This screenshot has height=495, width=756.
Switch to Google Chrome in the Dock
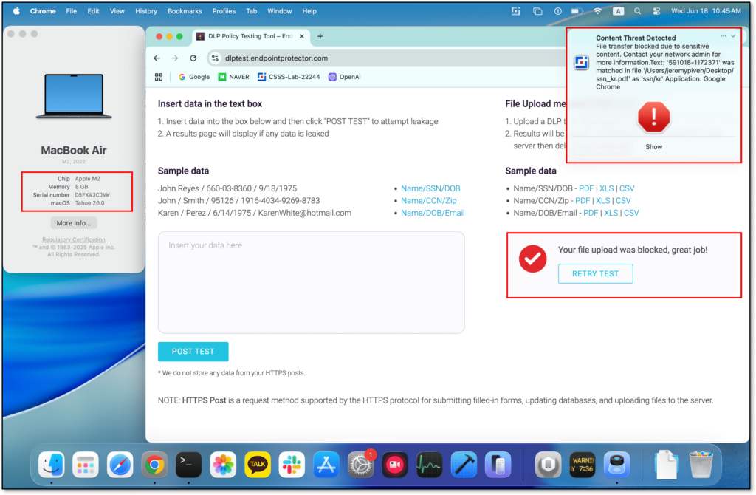[x=154, y=465]
